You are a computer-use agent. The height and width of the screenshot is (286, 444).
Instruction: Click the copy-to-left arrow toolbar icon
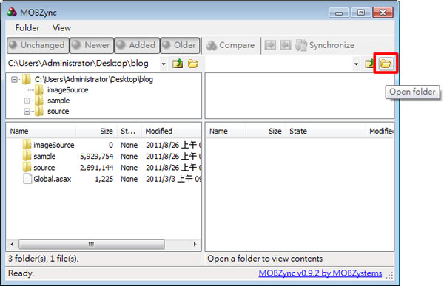click(285, 45)
